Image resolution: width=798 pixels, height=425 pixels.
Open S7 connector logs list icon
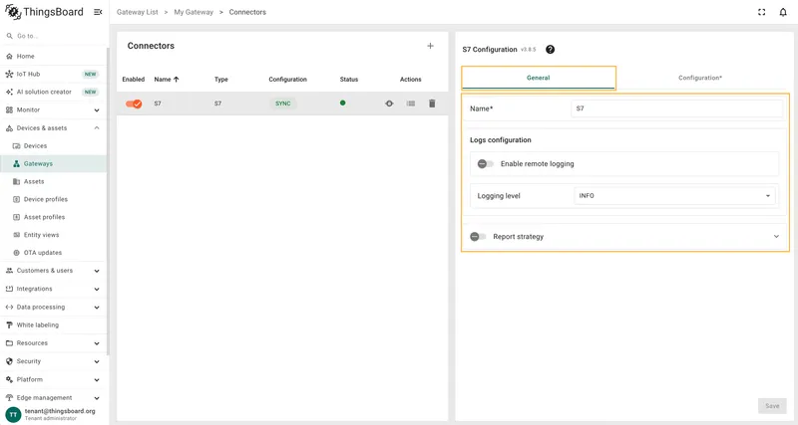coord(411,104)
